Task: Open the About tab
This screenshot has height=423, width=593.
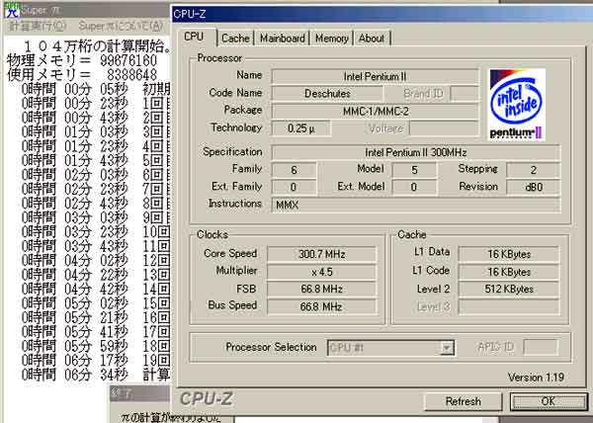Action: coord(372,39)
